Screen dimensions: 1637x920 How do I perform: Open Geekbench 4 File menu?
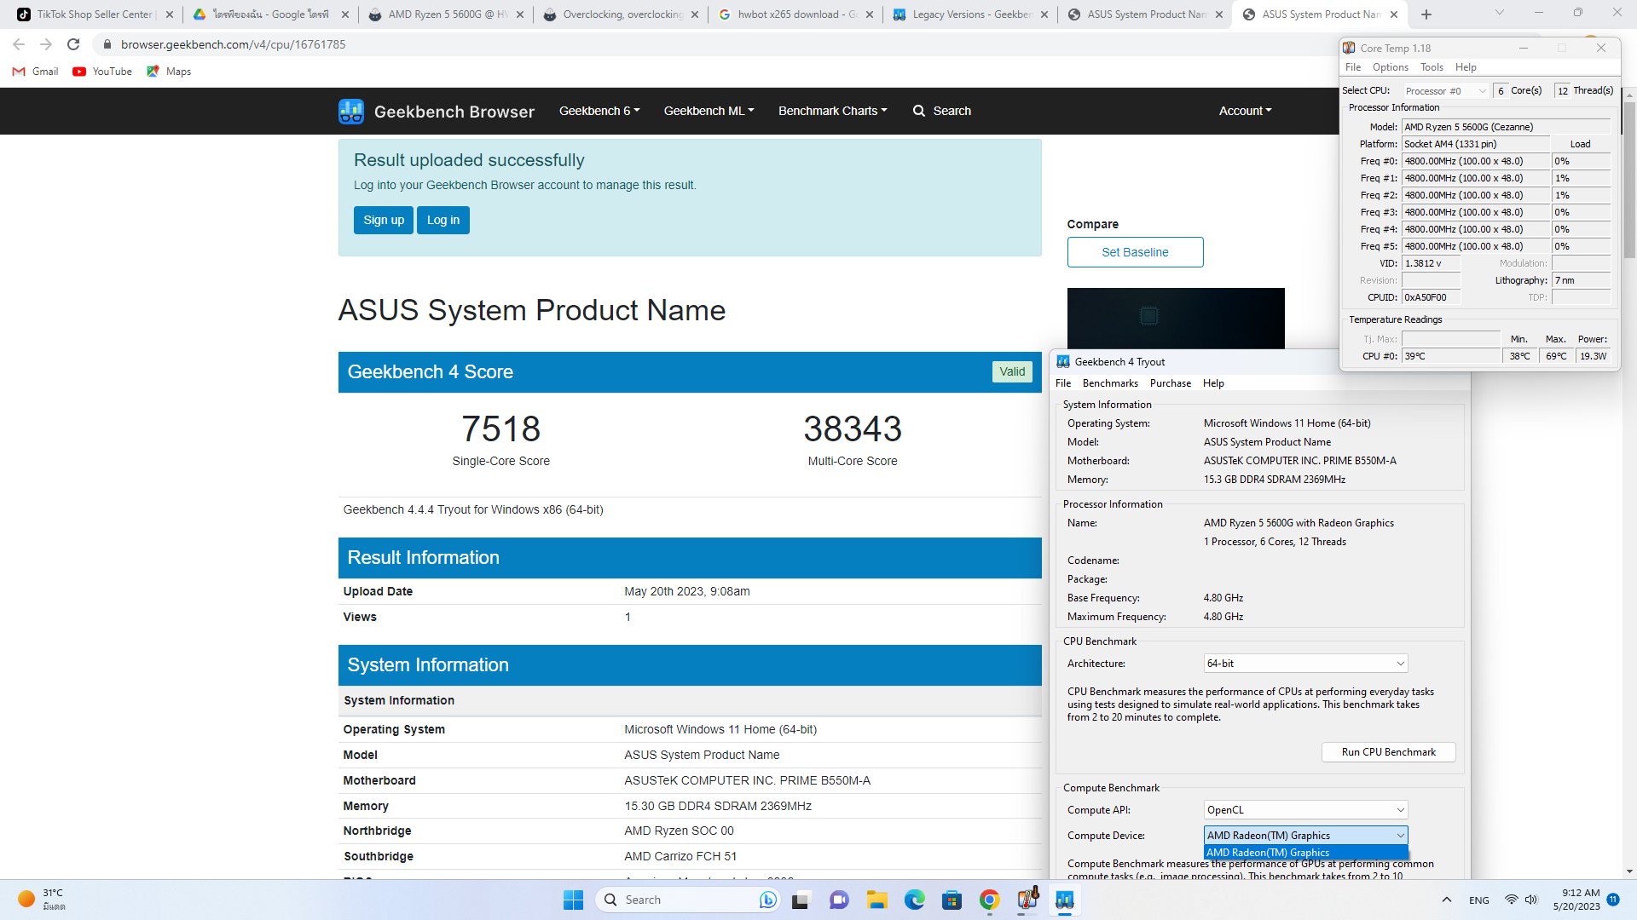[x=1063, y=383]
